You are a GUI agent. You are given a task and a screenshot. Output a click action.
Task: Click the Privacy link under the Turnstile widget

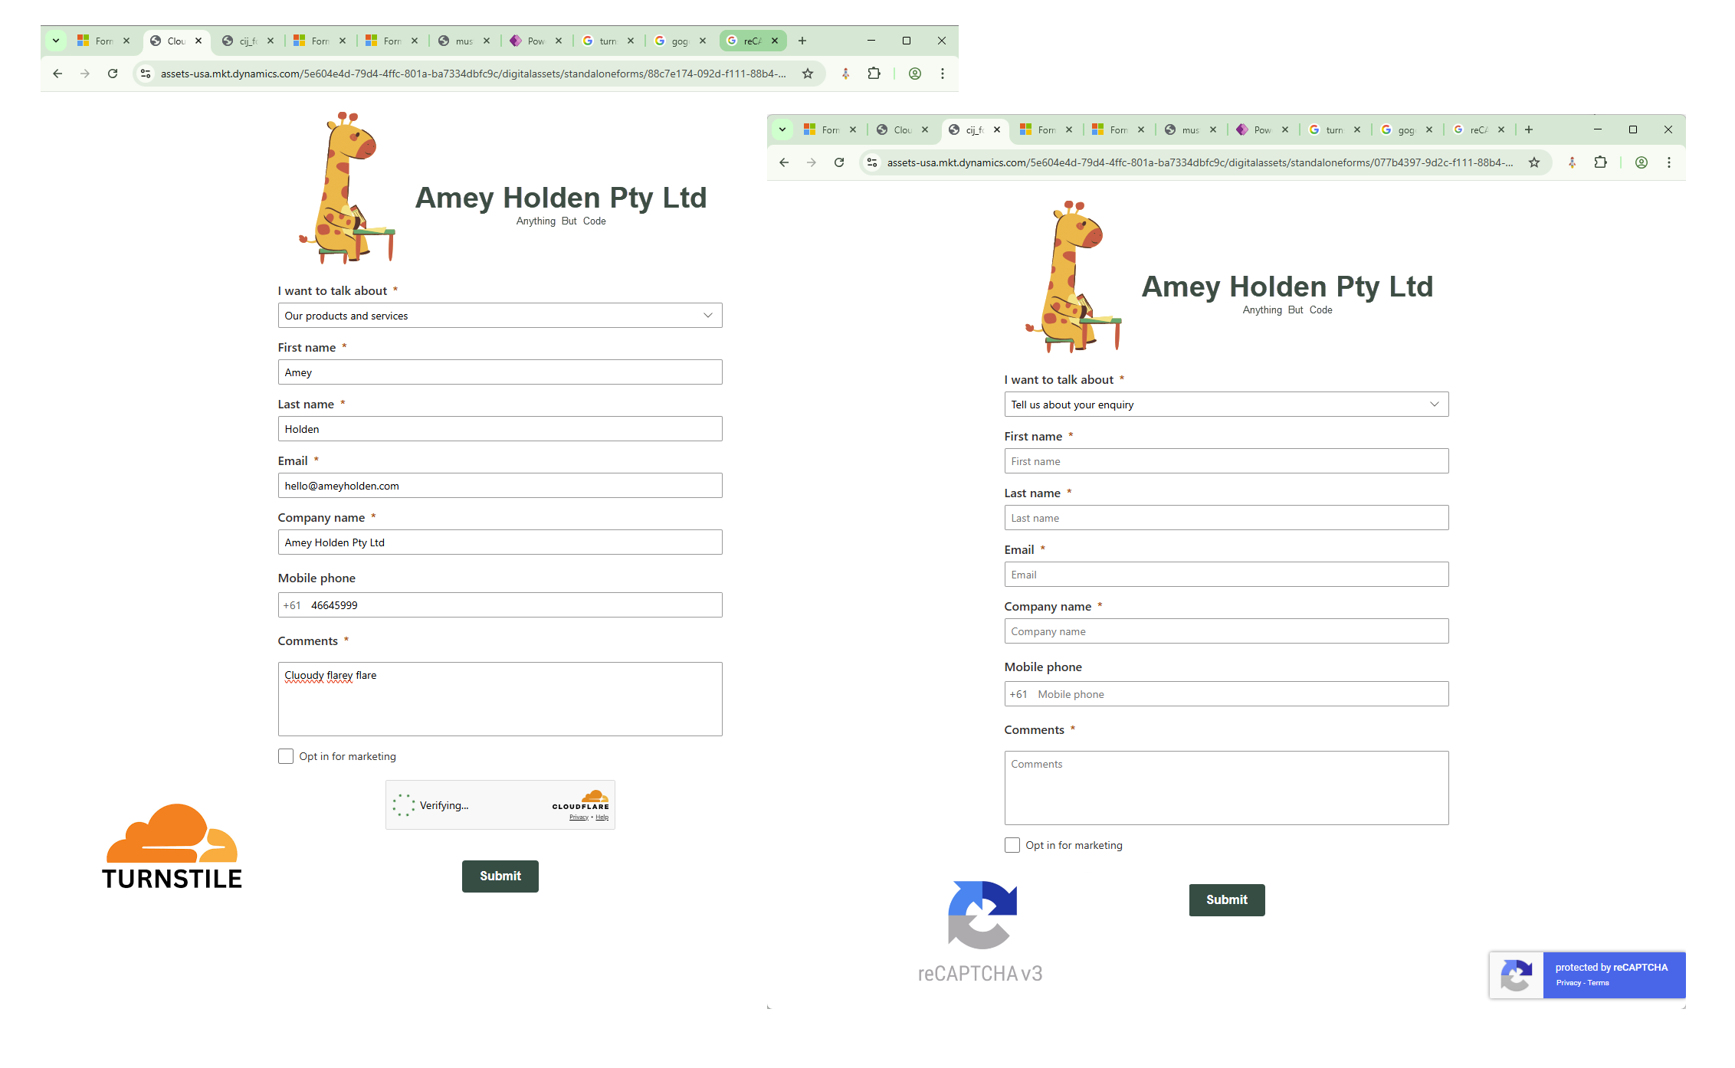click(580, 817)
